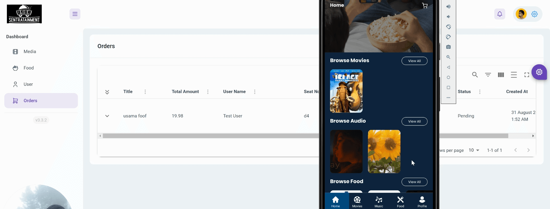Switch to Movies tab in phone app
The image size is (550, 209).
357,202
